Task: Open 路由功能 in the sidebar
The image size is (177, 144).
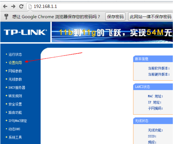Action: click(x=15, y=112)
